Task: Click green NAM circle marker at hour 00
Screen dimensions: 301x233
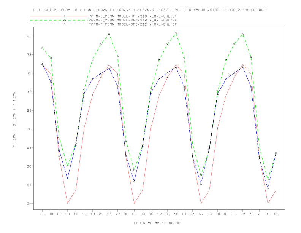Action: 43,48
